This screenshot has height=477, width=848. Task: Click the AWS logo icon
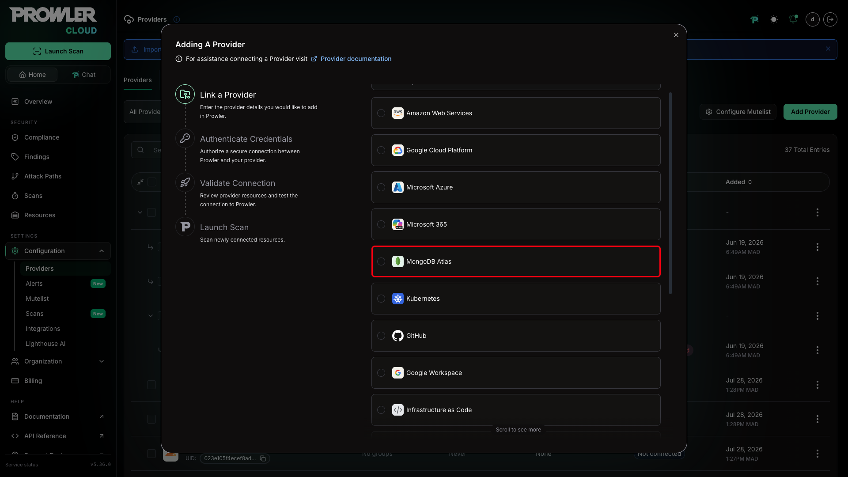pos(398,113)
